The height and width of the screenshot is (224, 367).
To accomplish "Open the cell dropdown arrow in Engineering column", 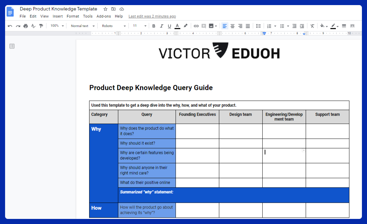I will (x=303, y=150).
